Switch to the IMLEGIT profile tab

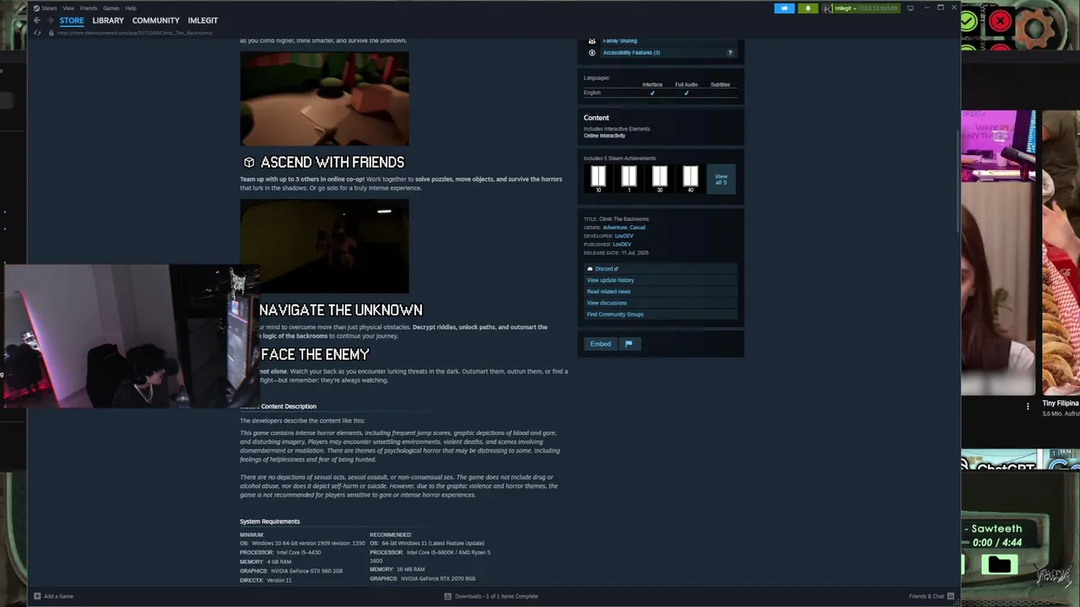(202, 20)
